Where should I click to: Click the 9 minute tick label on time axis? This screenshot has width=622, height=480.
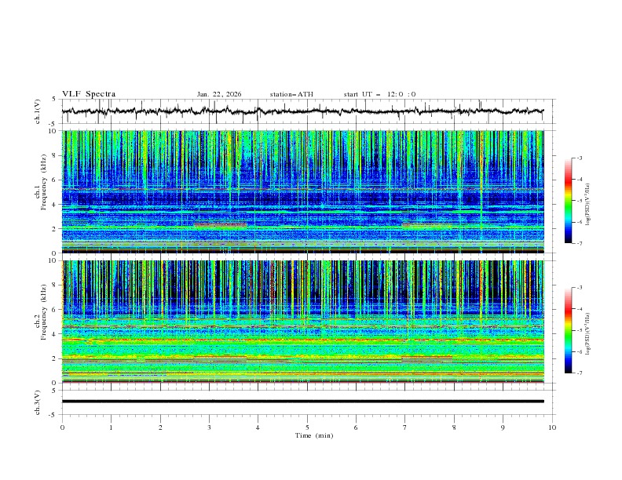pyautogui.click(x=503, y=427)
